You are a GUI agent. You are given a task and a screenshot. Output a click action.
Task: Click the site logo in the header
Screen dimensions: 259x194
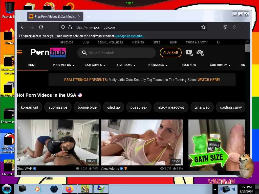click(48, 53)
